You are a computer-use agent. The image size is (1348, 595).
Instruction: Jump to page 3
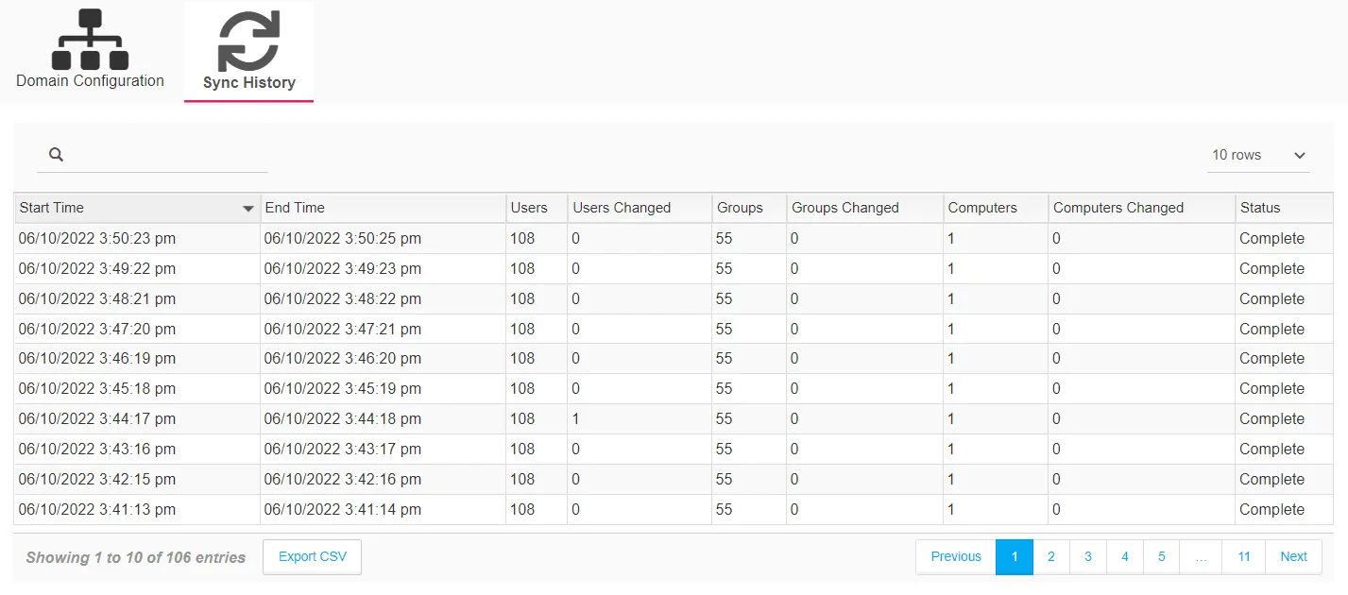click(1088, 557)
